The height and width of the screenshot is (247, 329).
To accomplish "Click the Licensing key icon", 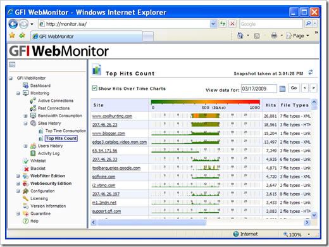I will tap(26, 198).
